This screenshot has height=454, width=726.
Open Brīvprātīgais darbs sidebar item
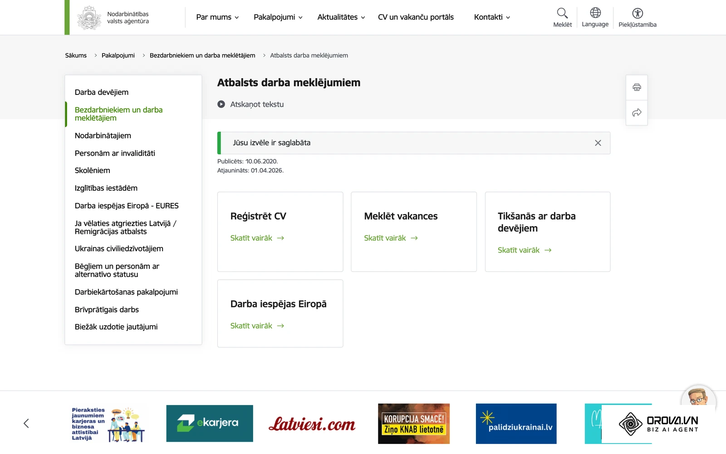(x=107, y=310)
